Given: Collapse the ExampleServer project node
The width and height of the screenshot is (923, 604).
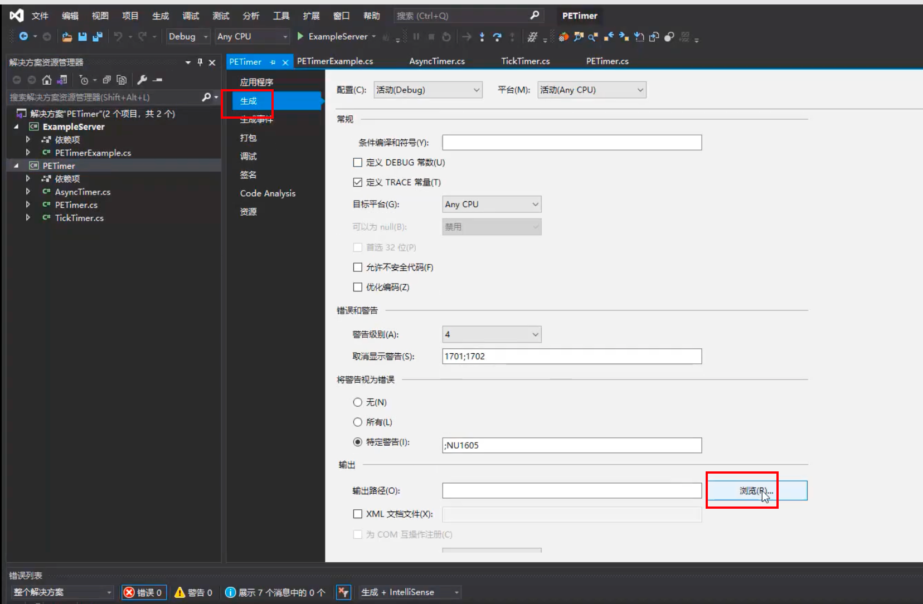Looking at the screenshot, I should coord(16,127).
